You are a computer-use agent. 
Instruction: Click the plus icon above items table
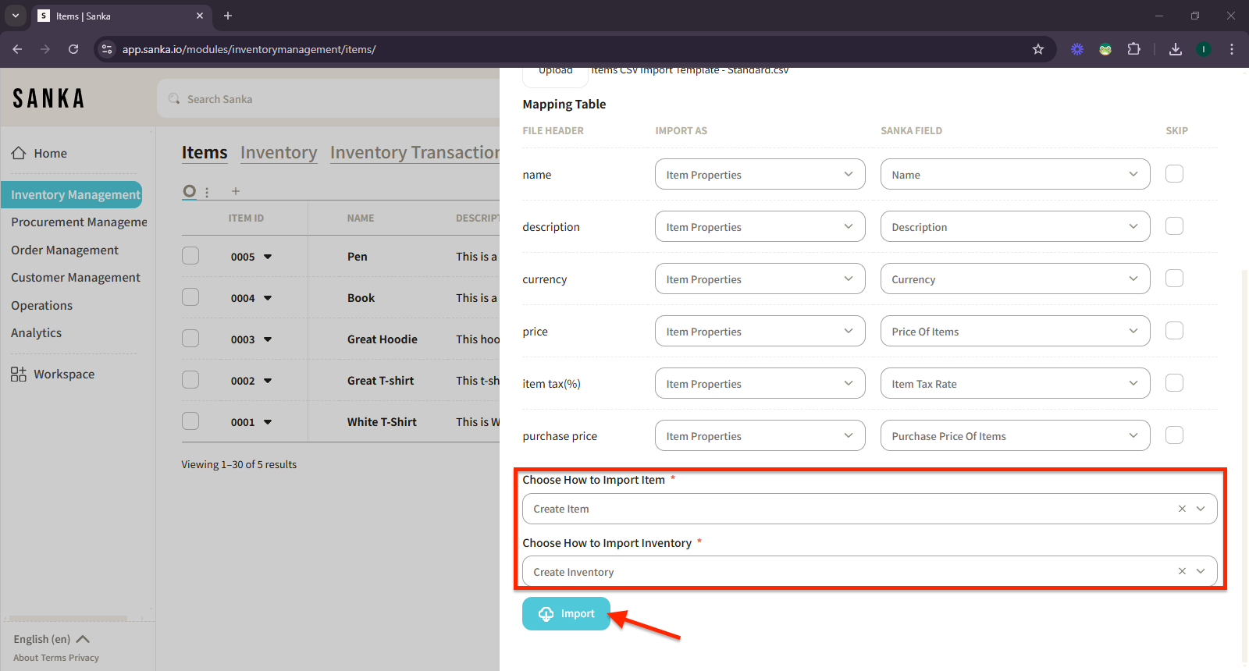pyautogui.click(x=235, y=191)
